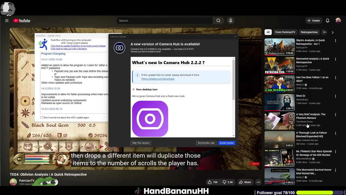Click V4.8.3 2024-06-14 changelog heading

click(52, 109)
